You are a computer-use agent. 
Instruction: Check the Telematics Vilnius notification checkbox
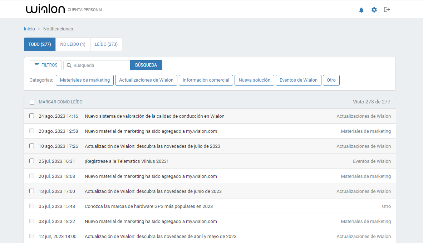click(32, 161)
